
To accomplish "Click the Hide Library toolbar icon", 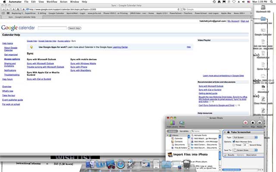I will click(172, 123).
